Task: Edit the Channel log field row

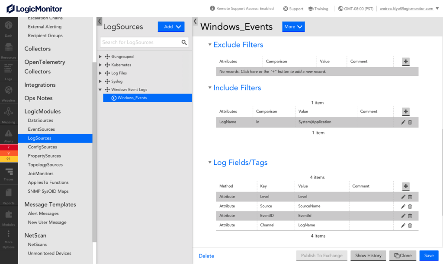Action: pos(403,226)
